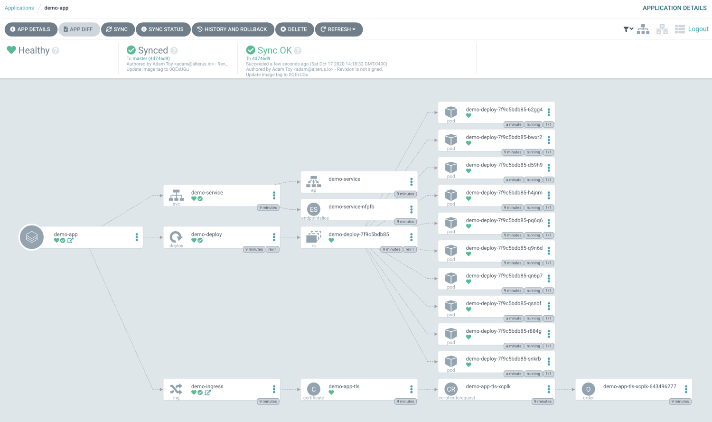Click the CR certificaterequest icon
This screenshot has width=712, height=422.
click(x=451, y=389)
